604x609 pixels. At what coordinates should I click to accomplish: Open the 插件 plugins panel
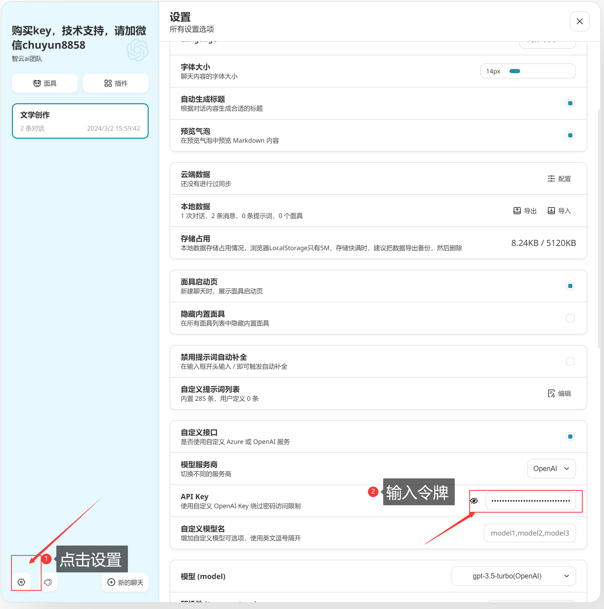(116, 83)
